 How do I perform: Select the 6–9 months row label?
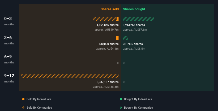[x=9, y=59]
